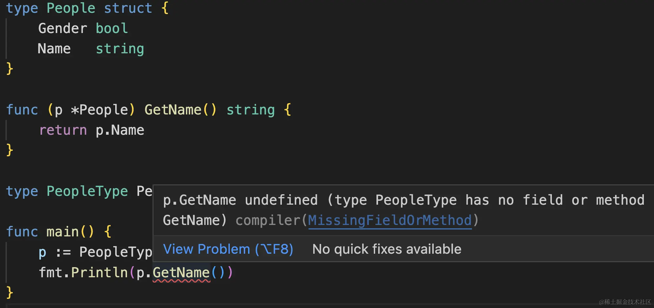Image resolution: width=654 pixels, height=308 pixels.
Task: Click closing brace of main function
Action: [x=10, y=292]
